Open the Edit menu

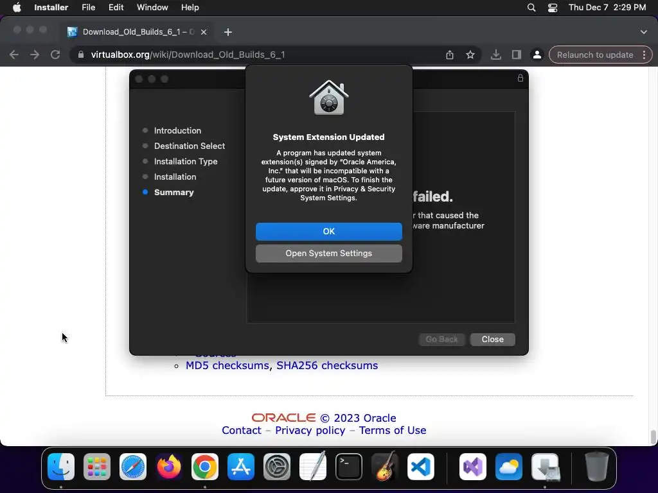pyautogui.click(x=116, y=8)
